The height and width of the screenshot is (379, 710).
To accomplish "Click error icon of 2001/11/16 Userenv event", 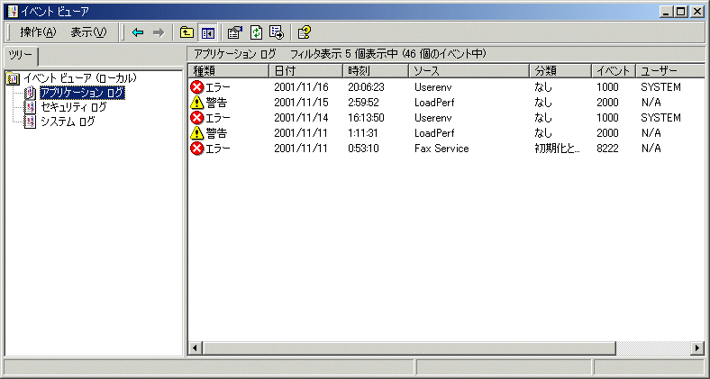I will click(x=197, y=86).
